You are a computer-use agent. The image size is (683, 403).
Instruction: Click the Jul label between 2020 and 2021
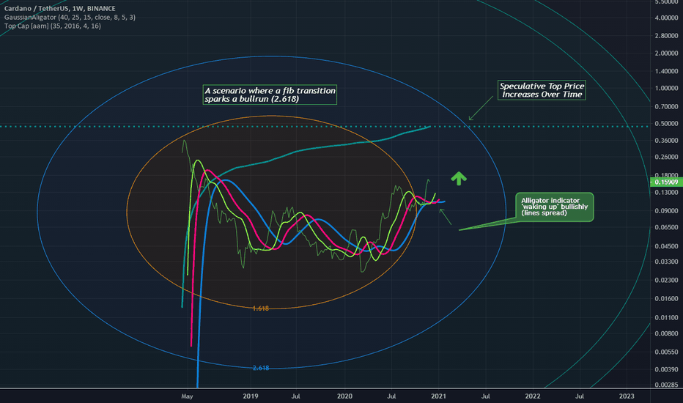[x=391, y=396]
